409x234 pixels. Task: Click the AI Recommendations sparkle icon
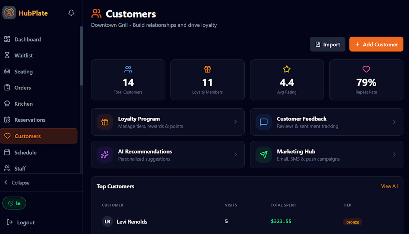[x=104, y=155]
